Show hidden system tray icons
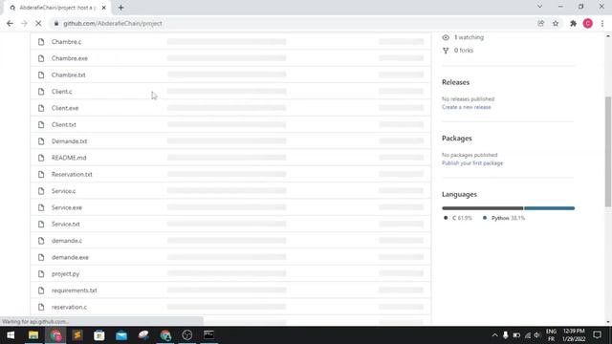 tap(494, 335)
